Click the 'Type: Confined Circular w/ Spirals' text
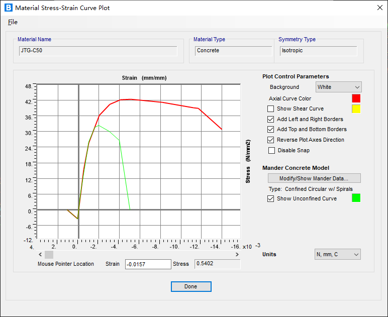Viewport: 388px width, 317px height. [311, 189]
